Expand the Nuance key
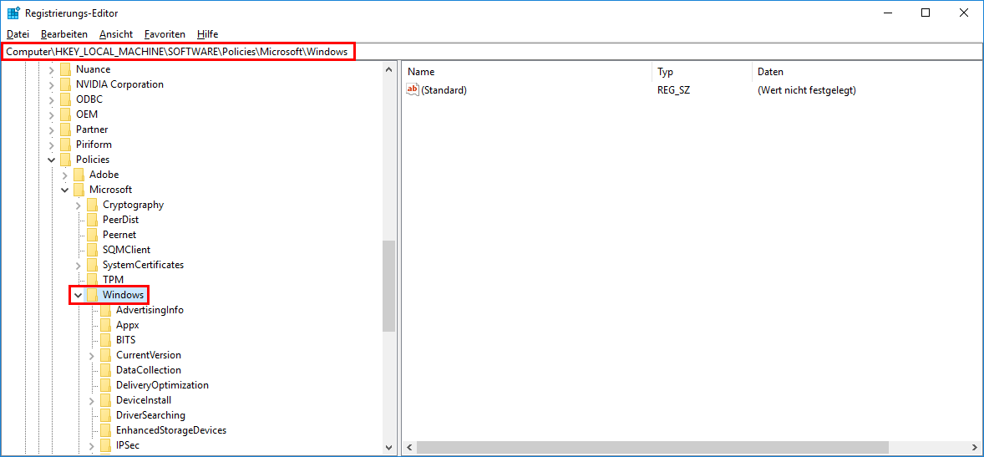Image resolution: width=984 pixels, height=457 pixels. pos(52,69)
